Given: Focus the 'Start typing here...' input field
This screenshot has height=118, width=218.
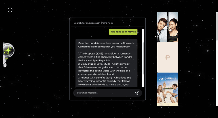Looking at the screenshot, I should click(108, 93).
